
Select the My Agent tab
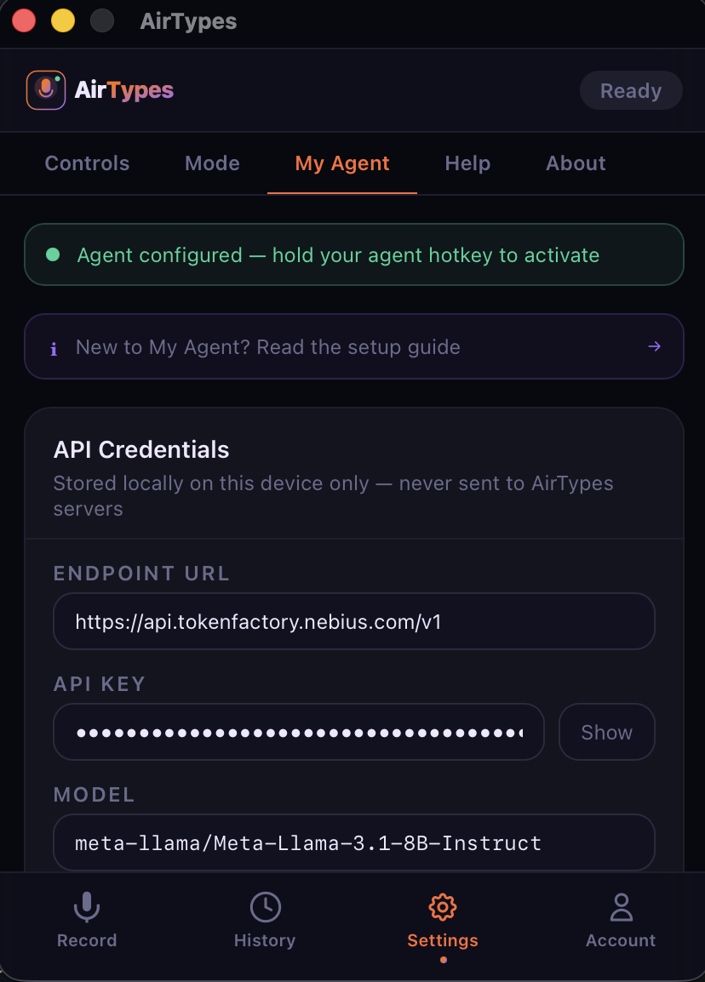[342, 163]
